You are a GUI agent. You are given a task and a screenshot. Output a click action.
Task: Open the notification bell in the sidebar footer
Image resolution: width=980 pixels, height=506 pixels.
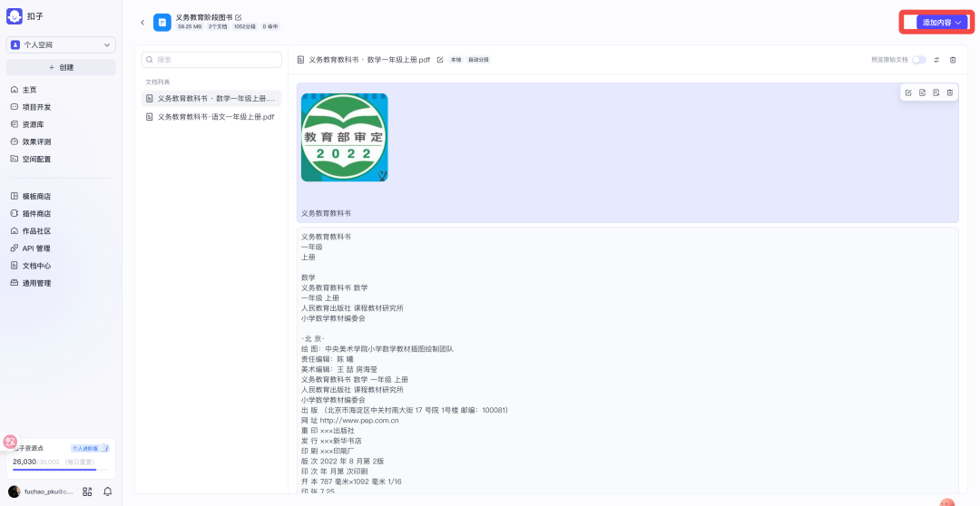pyautogui.click(x=108, y=491)
